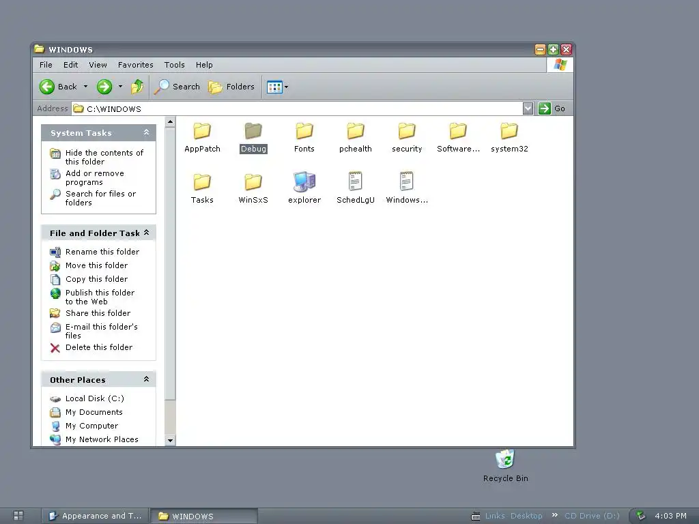Open the Favorites menu
The width and height of the screenshot is (699, 524).
(136, 65)
